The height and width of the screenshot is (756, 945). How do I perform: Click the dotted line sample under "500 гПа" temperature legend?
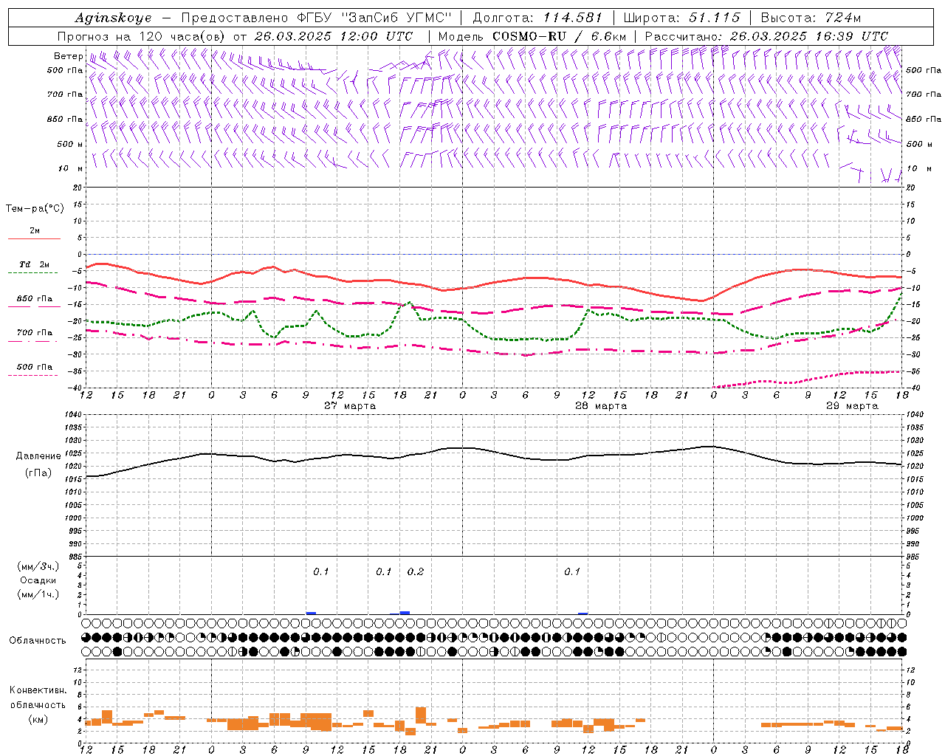(x=32, y=376)
